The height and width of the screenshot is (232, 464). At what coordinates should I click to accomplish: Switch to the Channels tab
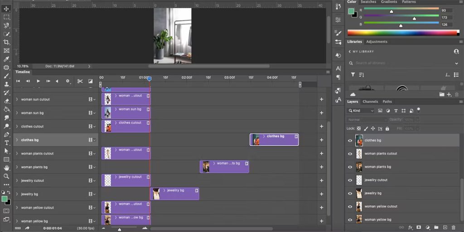[370, 101]
